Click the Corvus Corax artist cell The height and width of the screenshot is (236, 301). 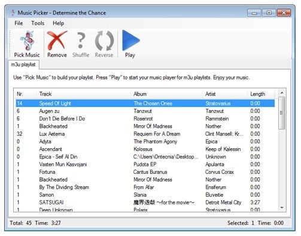click(x=220, y=172)
